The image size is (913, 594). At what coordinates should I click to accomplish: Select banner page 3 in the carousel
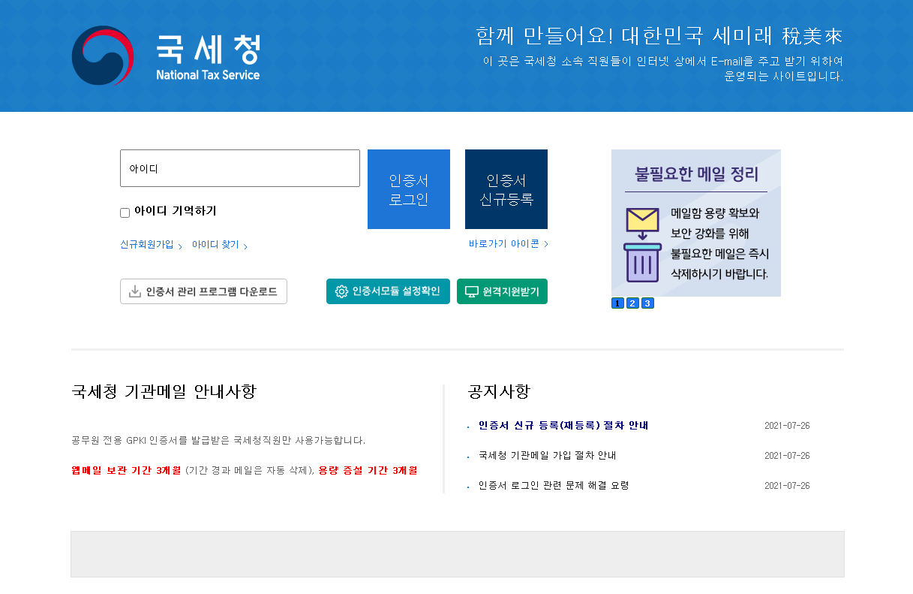[647, 303]
